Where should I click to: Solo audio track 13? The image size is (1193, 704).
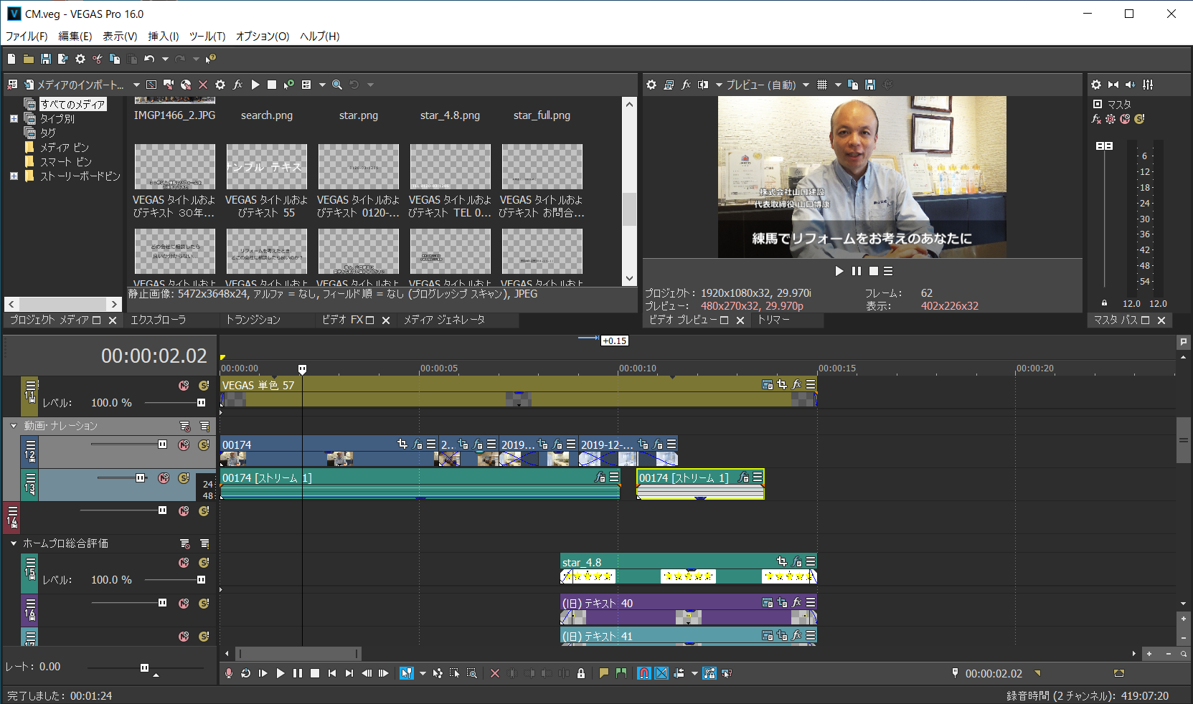[x=184, y=478]
